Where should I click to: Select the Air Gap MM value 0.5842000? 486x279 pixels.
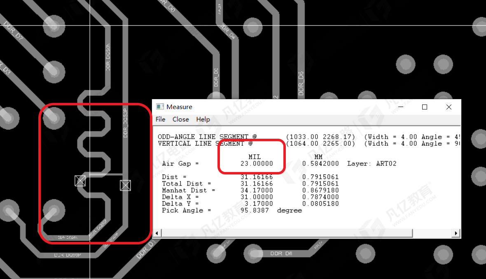pos(320,163)
